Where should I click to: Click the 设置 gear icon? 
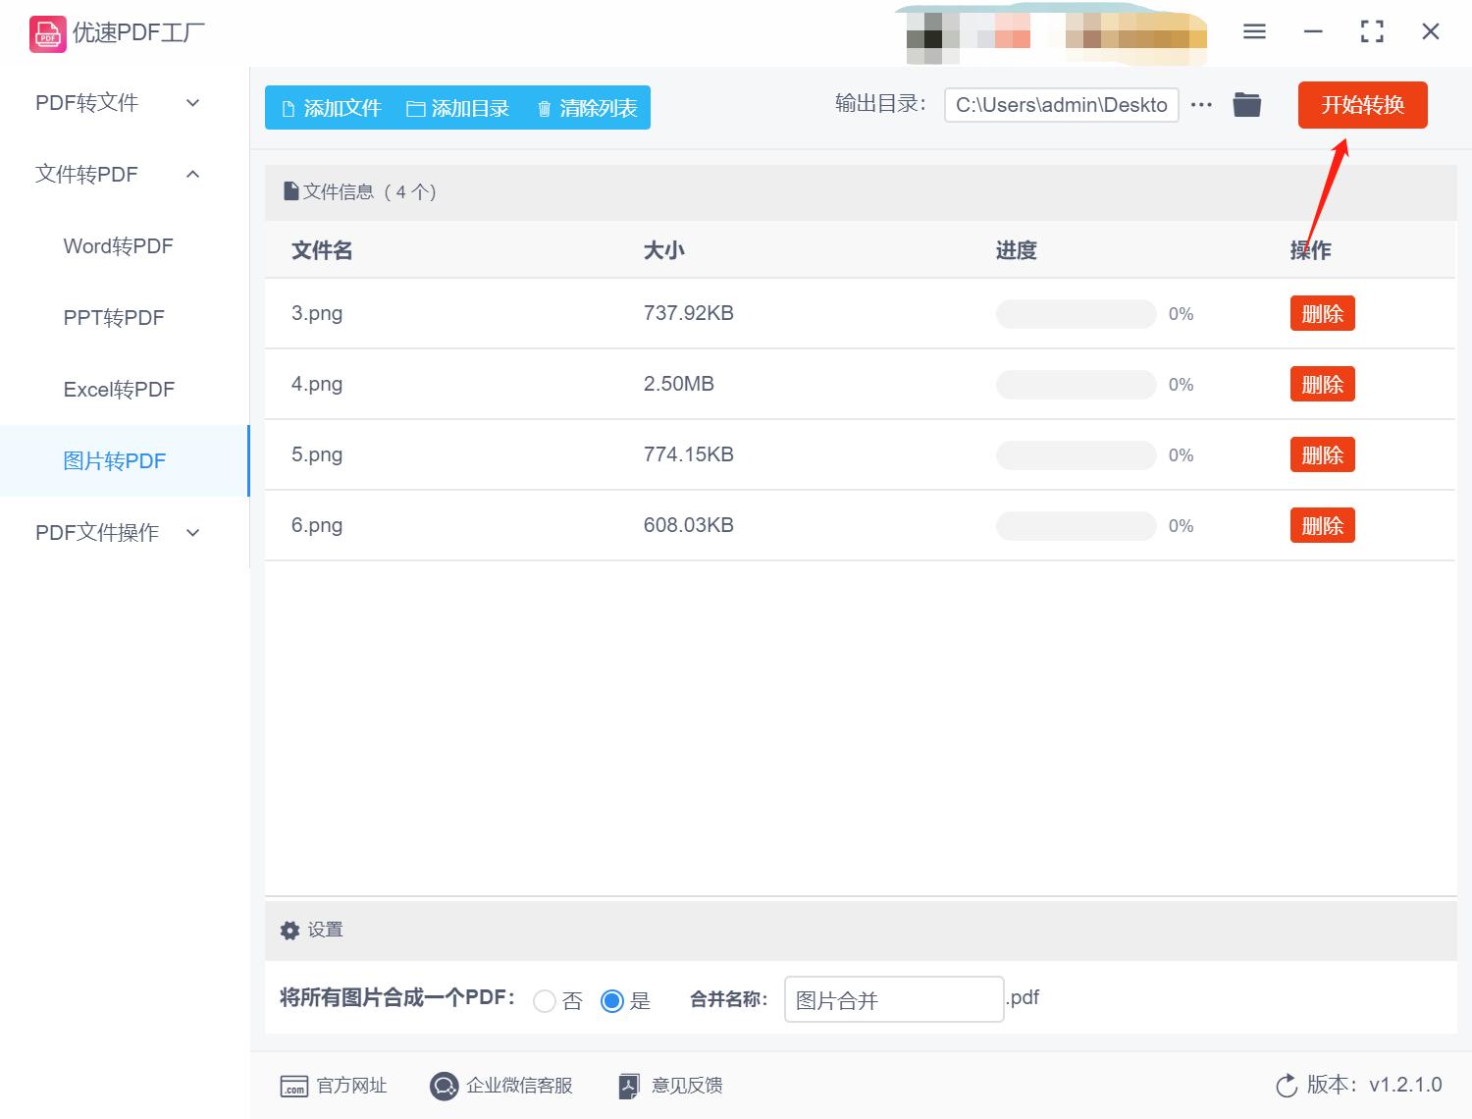[x=289, y=930]
